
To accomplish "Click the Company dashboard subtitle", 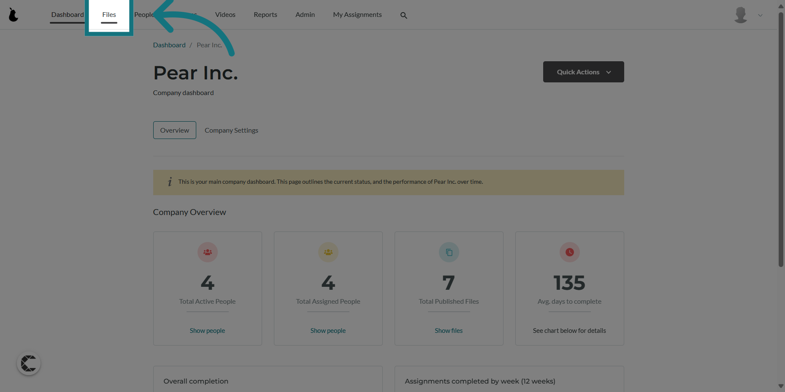I will point(183,93).
